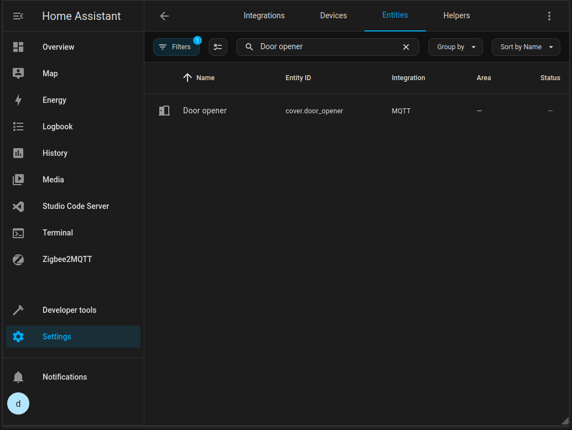Screen dimensions: 572x430
Task: Open user profile avatar d
Action: [18, 403]
